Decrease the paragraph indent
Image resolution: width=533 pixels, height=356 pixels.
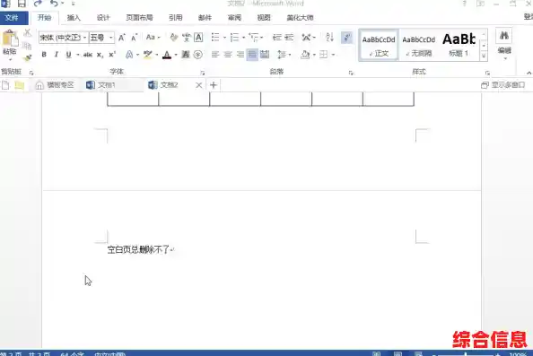point(277,38)
